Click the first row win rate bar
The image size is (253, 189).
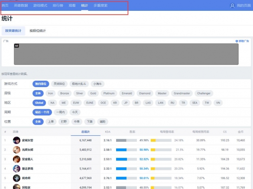click(x=126, y=140)
